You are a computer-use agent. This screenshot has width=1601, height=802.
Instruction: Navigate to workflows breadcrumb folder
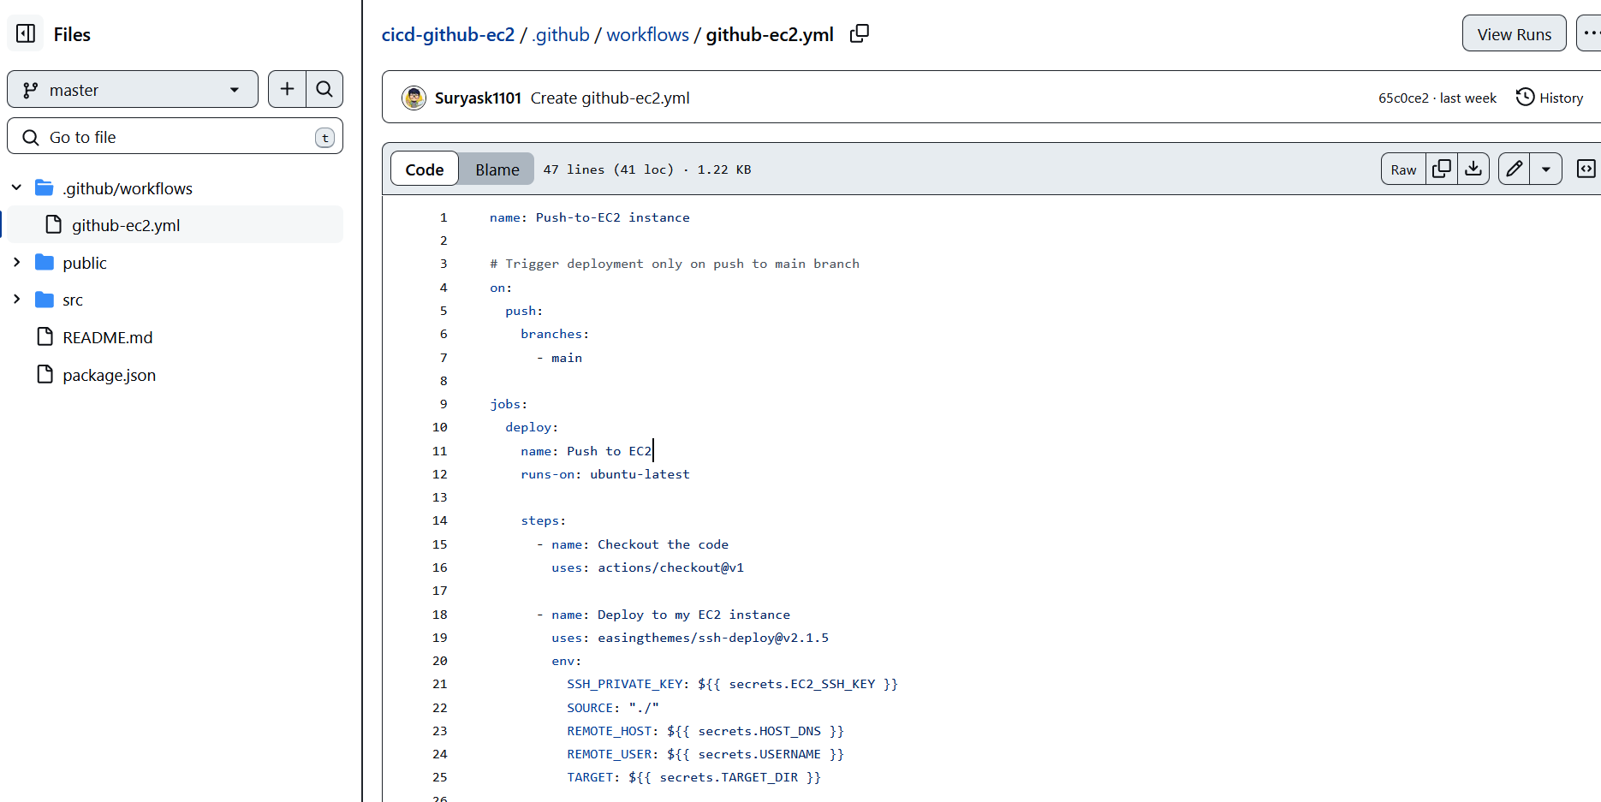click(x=647, y=34)
